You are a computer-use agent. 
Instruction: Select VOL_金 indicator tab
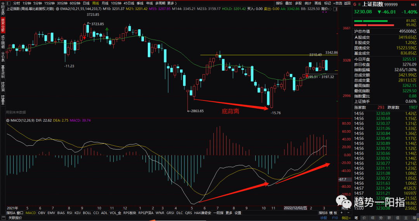116,213
